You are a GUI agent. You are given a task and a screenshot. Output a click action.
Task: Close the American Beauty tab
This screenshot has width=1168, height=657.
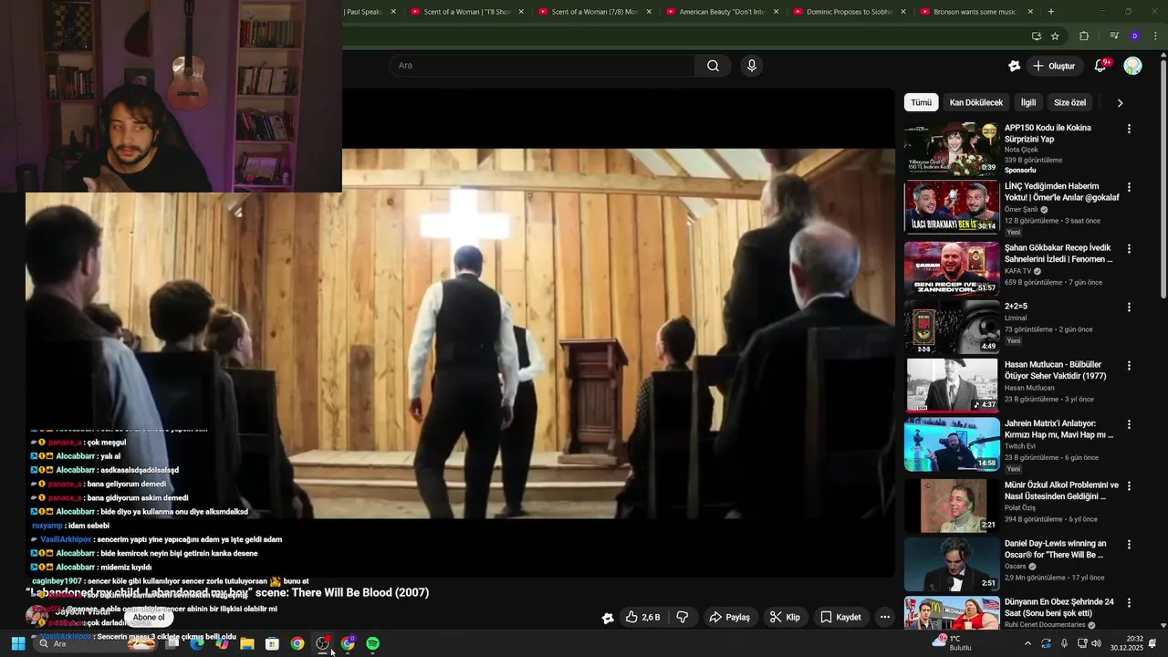776,12
